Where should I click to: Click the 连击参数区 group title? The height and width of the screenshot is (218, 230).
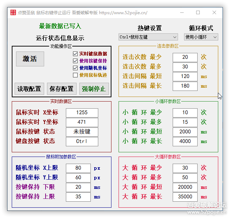click(168, 46)
